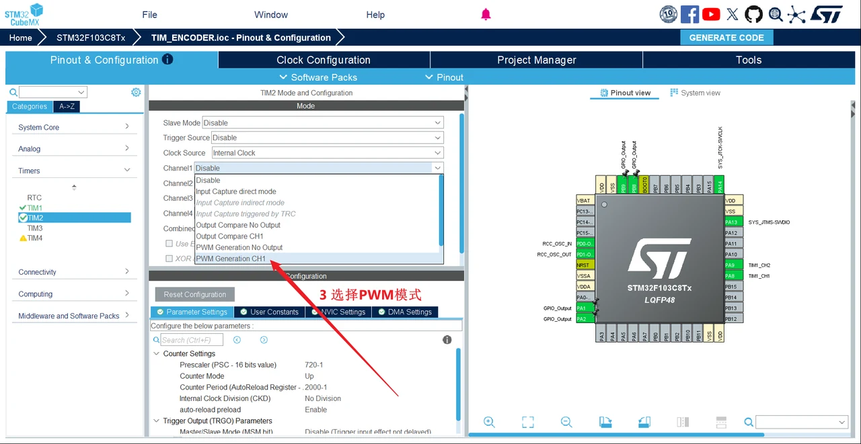Screen dimensions: 861x444
Task: Click the GENERATE CODE button
Action: pos(726,38)
